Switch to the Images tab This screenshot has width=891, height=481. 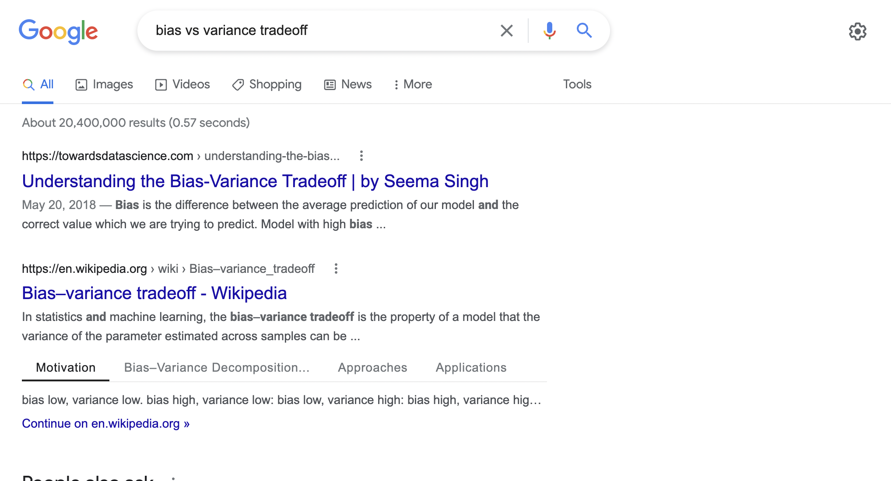click(104, 84)
